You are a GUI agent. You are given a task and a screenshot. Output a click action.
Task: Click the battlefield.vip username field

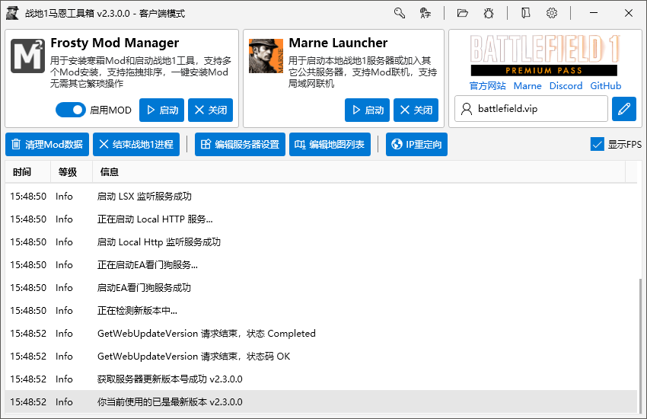coord(531,109)
